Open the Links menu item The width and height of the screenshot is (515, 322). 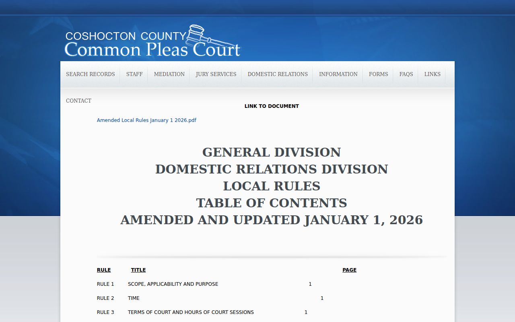pyautogui.click(x=433, y=74)
